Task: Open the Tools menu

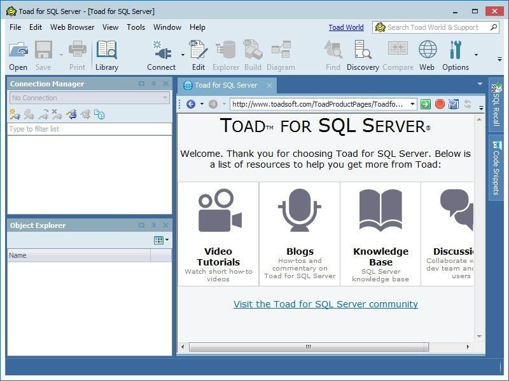Action: point(136,27)
